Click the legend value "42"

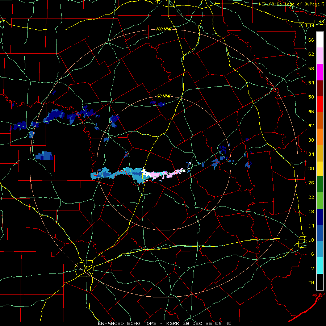(x=311, y=126)
